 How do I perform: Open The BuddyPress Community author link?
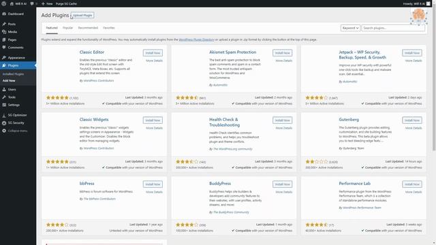[231, 212]
